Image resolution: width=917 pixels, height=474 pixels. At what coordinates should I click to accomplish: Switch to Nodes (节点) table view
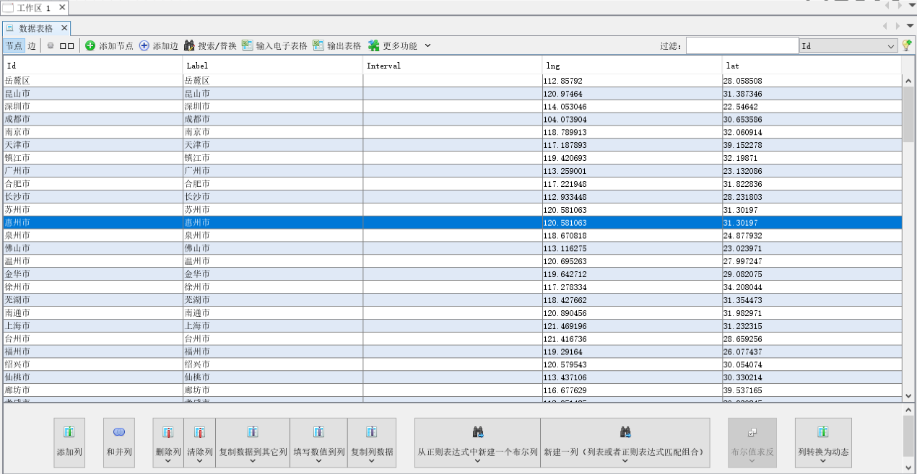[14, 45]
